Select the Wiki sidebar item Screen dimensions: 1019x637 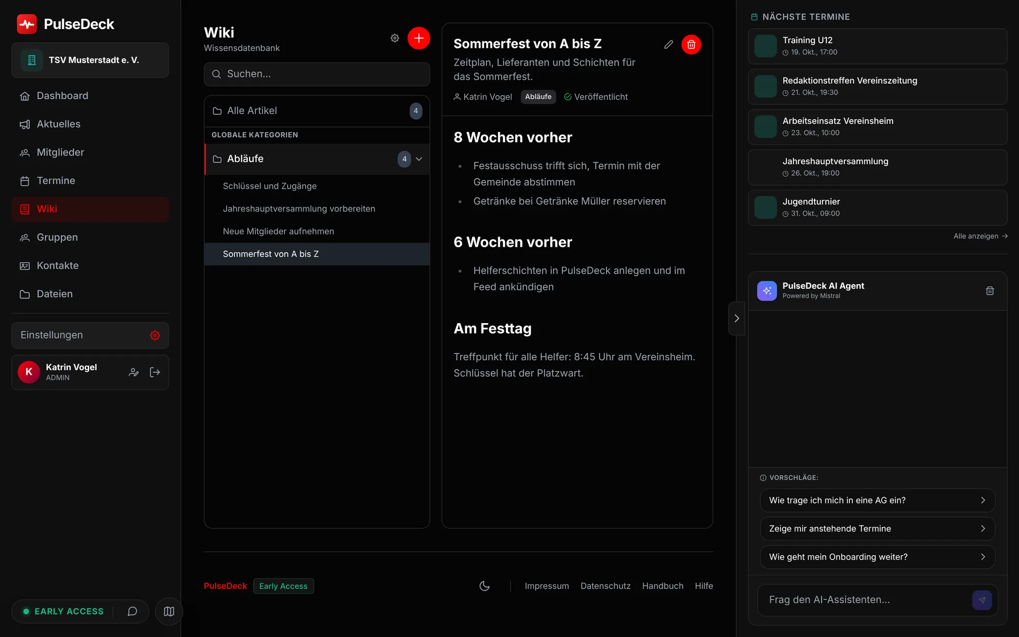pyautogui.click(x=90, y=209)
